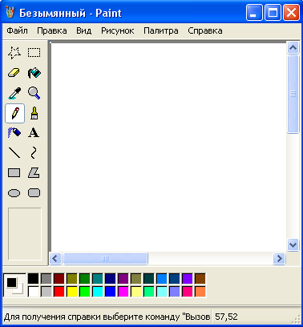Image resolution: width=303 pixels, height=327 pixels.
Task: Choose the Rounded rectangle tool
Action: 34,193
